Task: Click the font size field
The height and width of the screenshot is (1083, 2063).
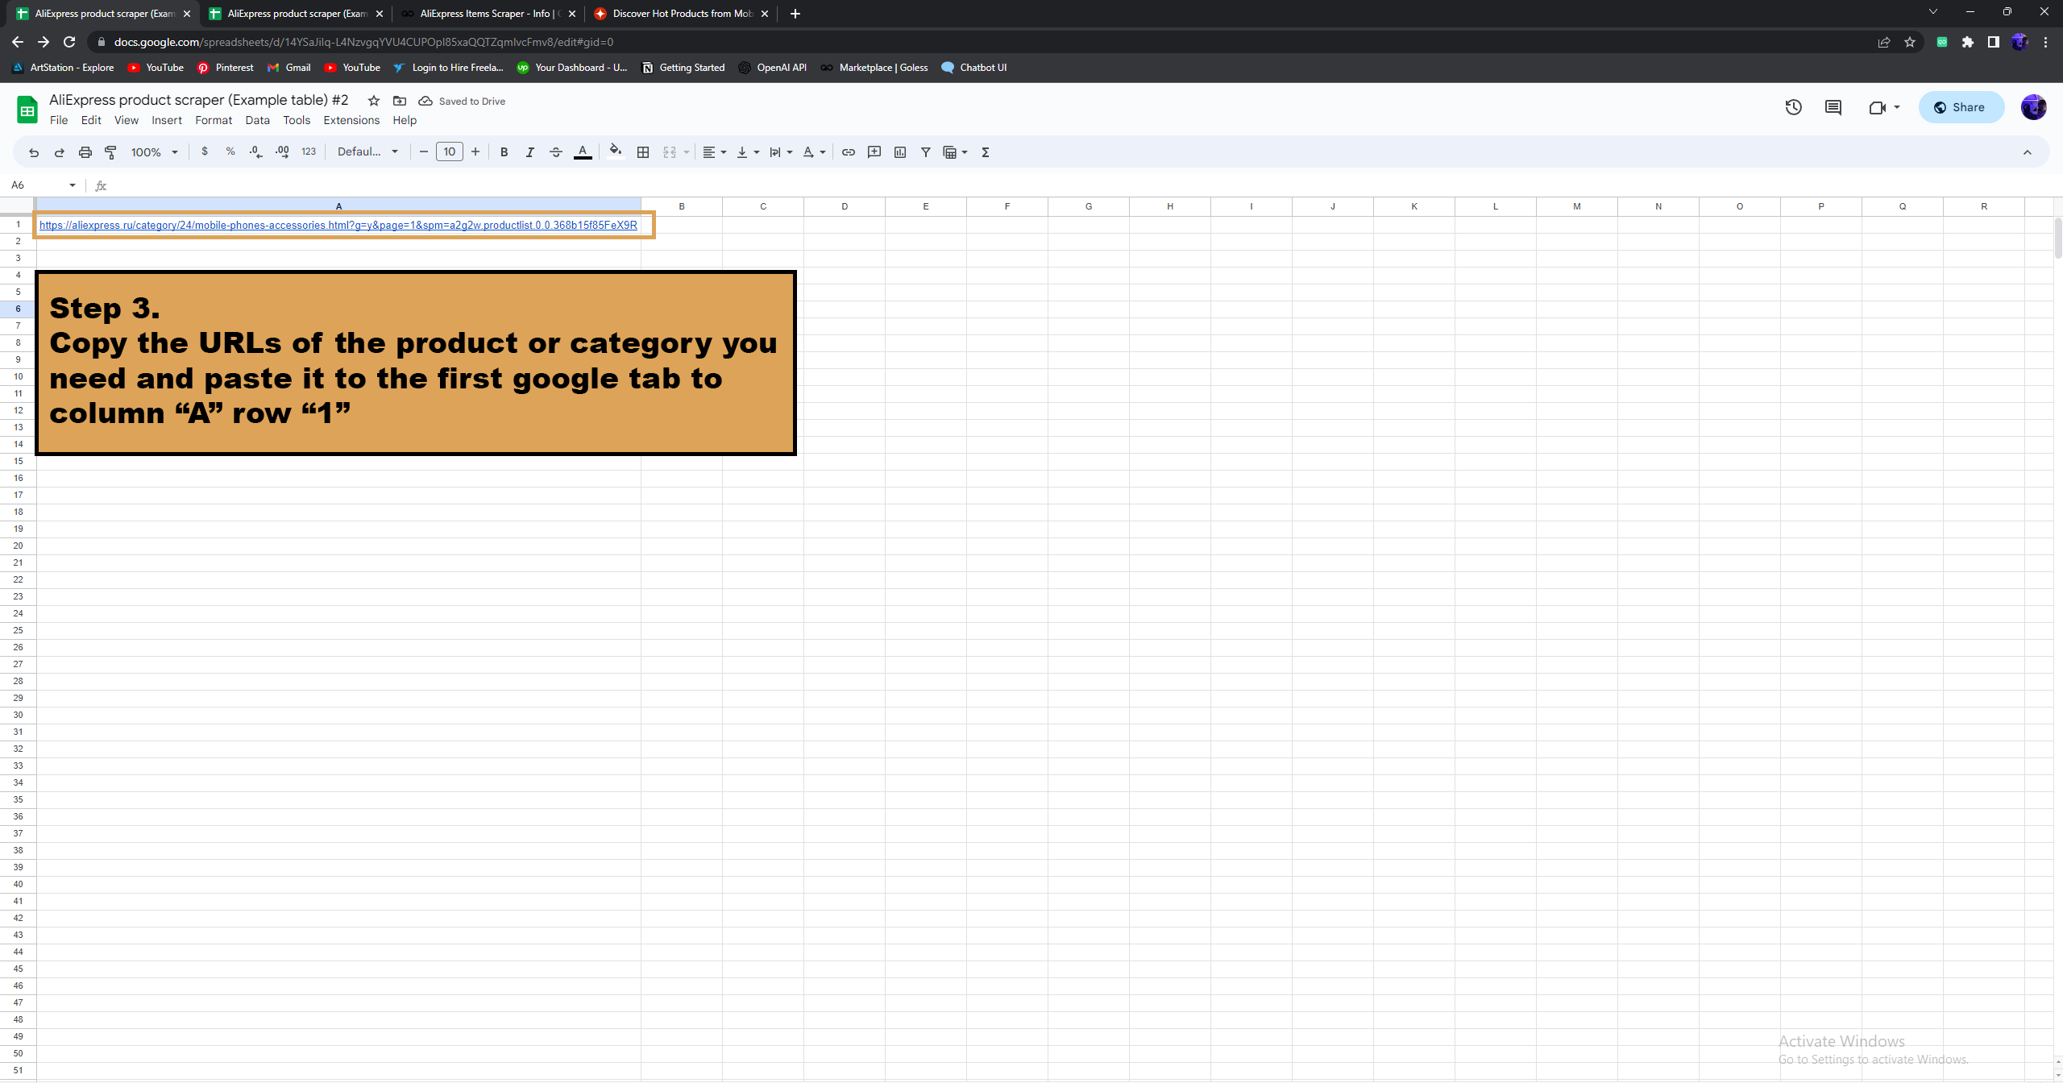Action: coord(450,152)
